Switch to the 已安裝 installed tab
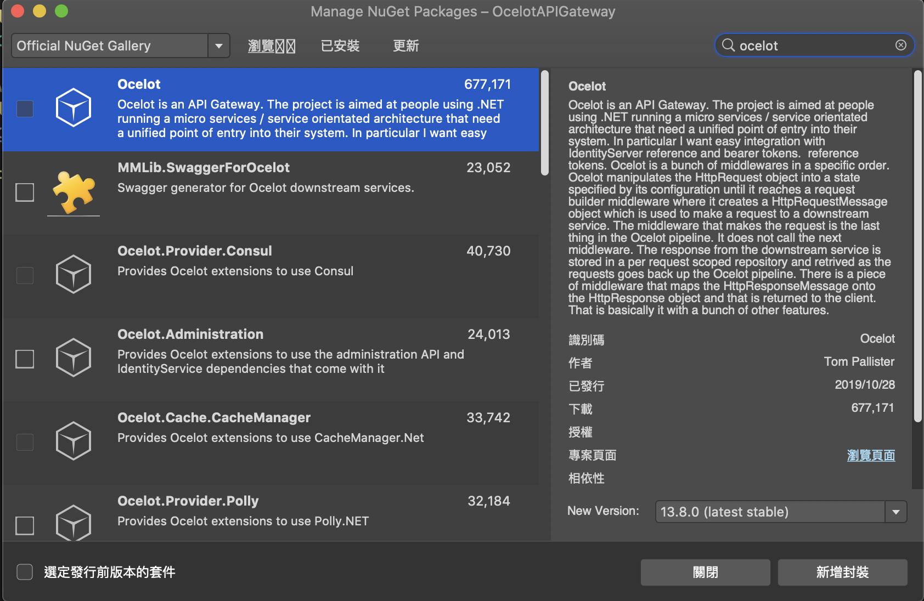 pyautogui.click(x=340, y=46)
